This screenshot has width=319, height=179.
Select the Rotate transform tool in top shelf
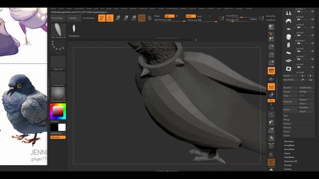134,18
